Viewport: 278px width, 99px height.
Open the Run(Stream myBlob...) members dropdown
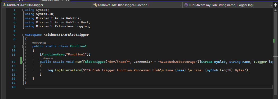click(228, 5)
